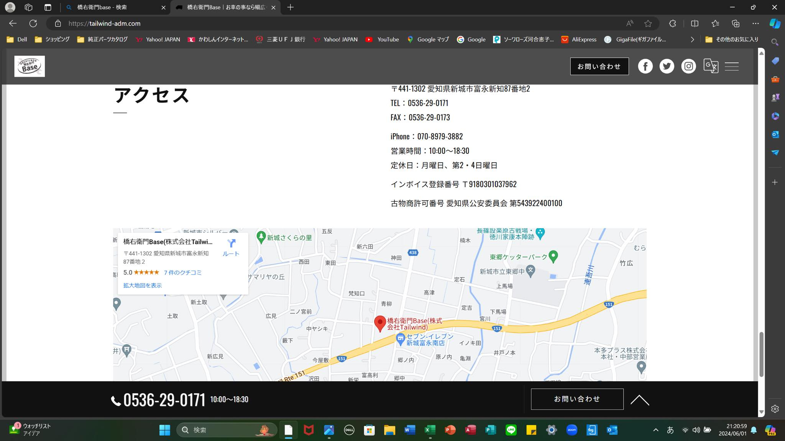The image size is (785, 441).
Task: Open the tab actions menu button
Action: pos(48,7)
